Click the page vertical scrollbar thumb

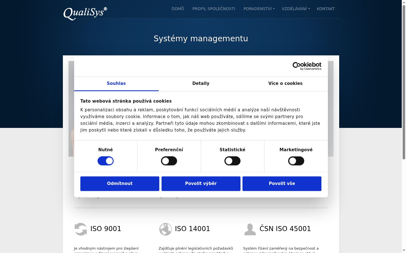404,82
